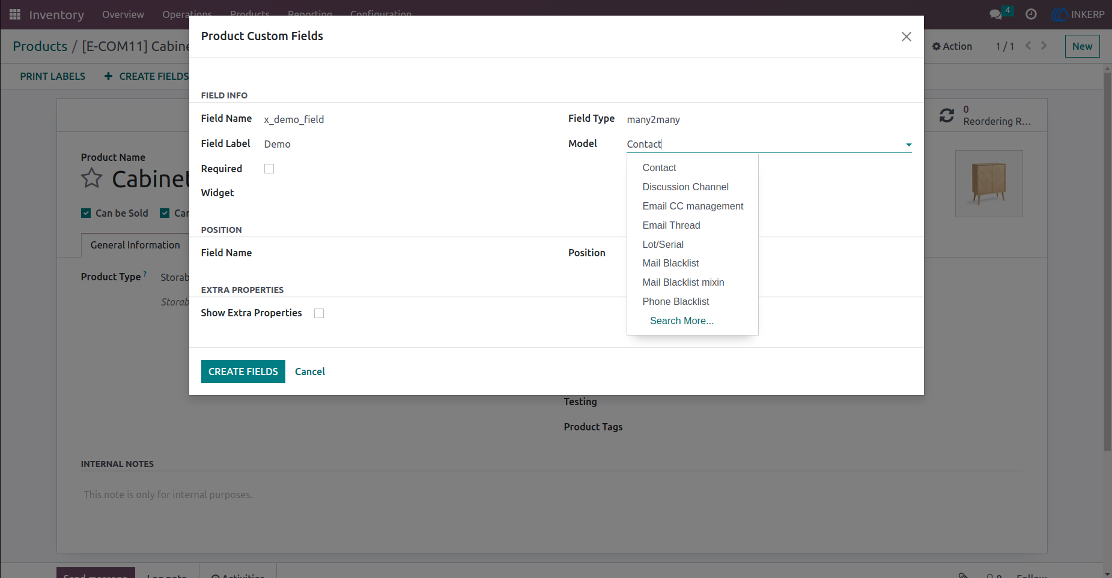Toggle the Required checkbox
Screen dimensions: 1112x578
[x=269, y=169]
